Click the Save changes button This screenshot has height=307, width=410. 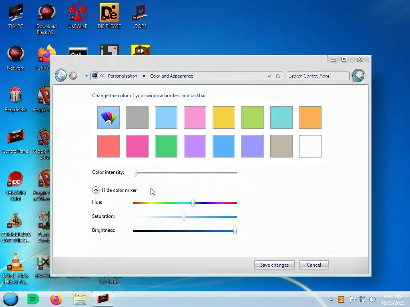pyautogui.click(x=274, y=265)
